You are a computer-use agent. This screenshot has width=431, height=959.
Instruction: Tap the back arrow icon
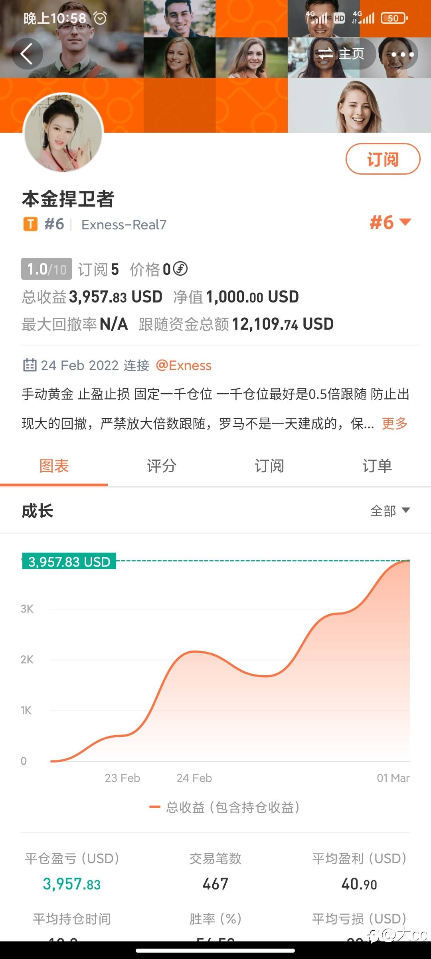click(x=27, y=54)
